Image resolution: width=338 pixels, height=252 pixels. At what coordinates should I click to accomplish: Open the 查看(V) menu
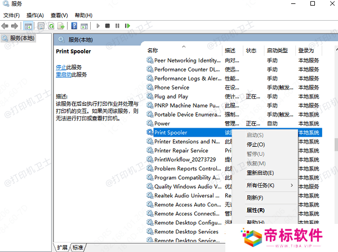pos(59,15)
